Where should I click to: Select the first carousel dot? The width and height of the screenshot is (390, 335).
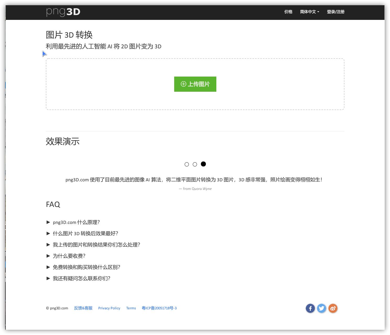[187, 164]
